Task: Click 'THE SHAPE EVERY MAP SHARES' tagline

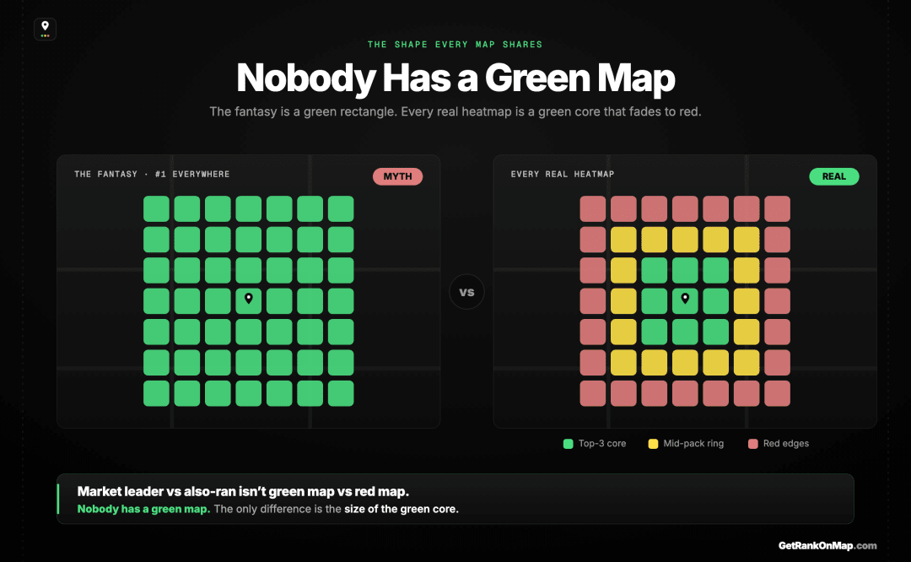Action: point(455,44)
